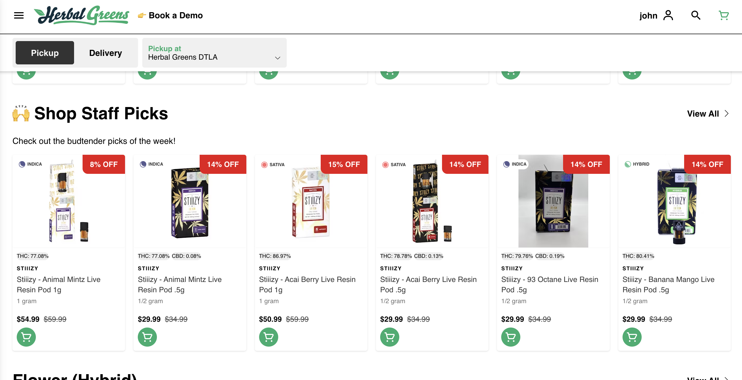Click CBD: 0.08% label

pos(186,256)
